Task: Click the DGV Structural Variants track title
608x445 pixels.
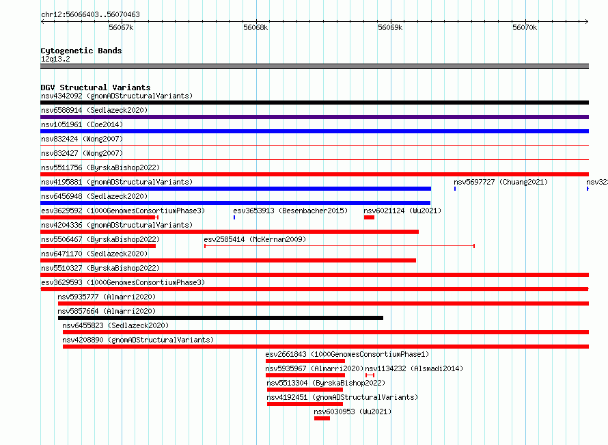Action: pyautogui.click(x=96, y=87)
